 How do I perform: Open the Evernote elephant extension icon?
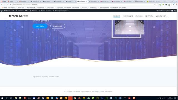[166, 4]
